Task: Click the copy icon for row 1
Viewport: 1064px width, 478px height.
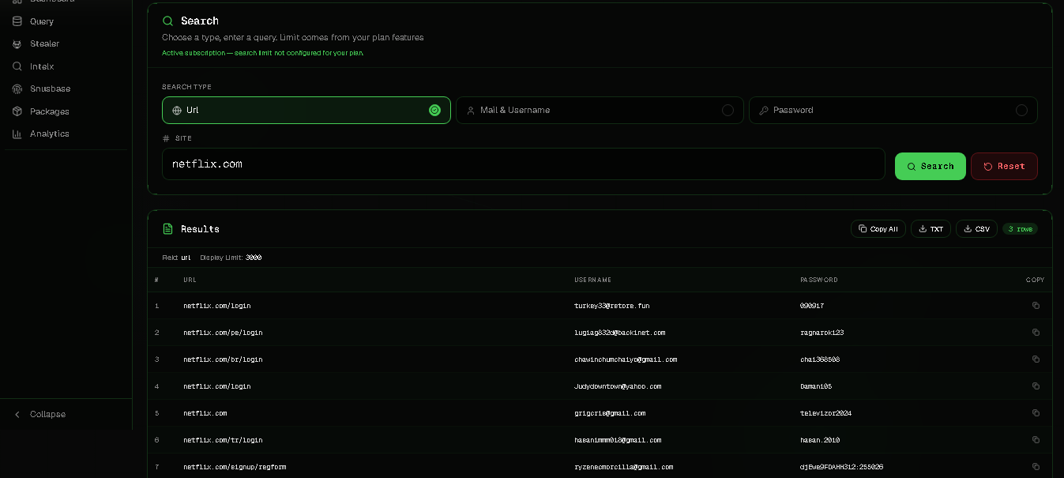Action: 1036,306
